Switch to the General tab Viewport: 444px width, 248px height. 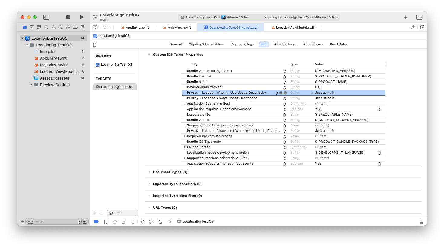point(176,44)
